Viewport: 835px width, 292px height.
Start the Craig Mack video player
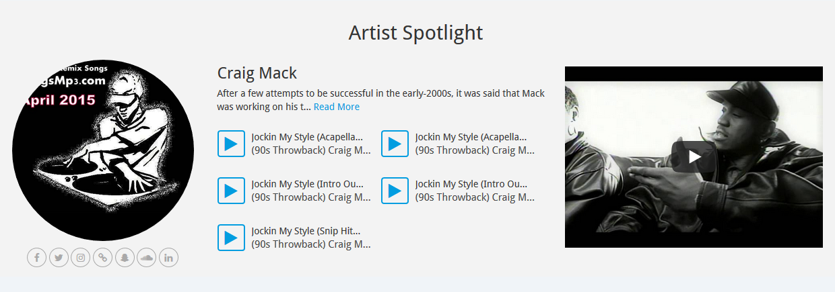pyautogui.click(x=694, y=157)
